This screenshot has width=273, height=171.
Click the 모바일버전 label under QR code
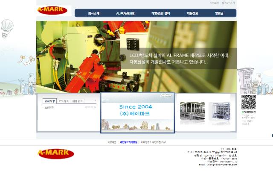249,112
